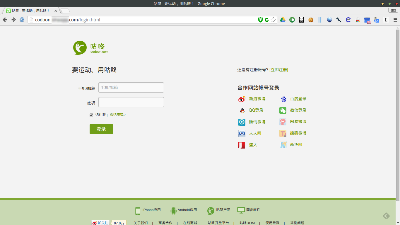Image resolution: width=400 pixels, height=225 pixels.
Task: Open 咕咚开放平台 footer link
Action: [x=218, y=223]
